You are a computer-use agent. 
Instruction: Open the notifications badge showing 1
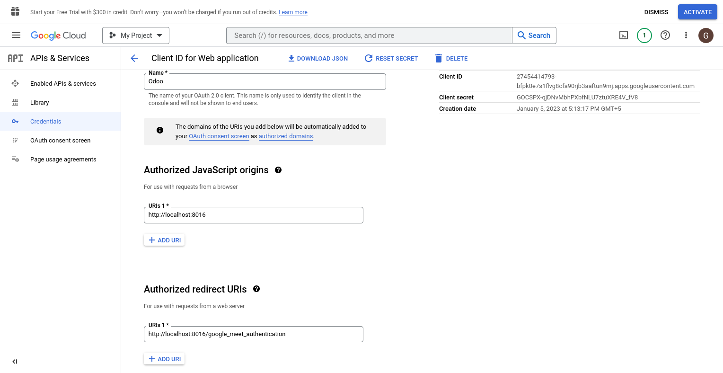tap(644, 35)
